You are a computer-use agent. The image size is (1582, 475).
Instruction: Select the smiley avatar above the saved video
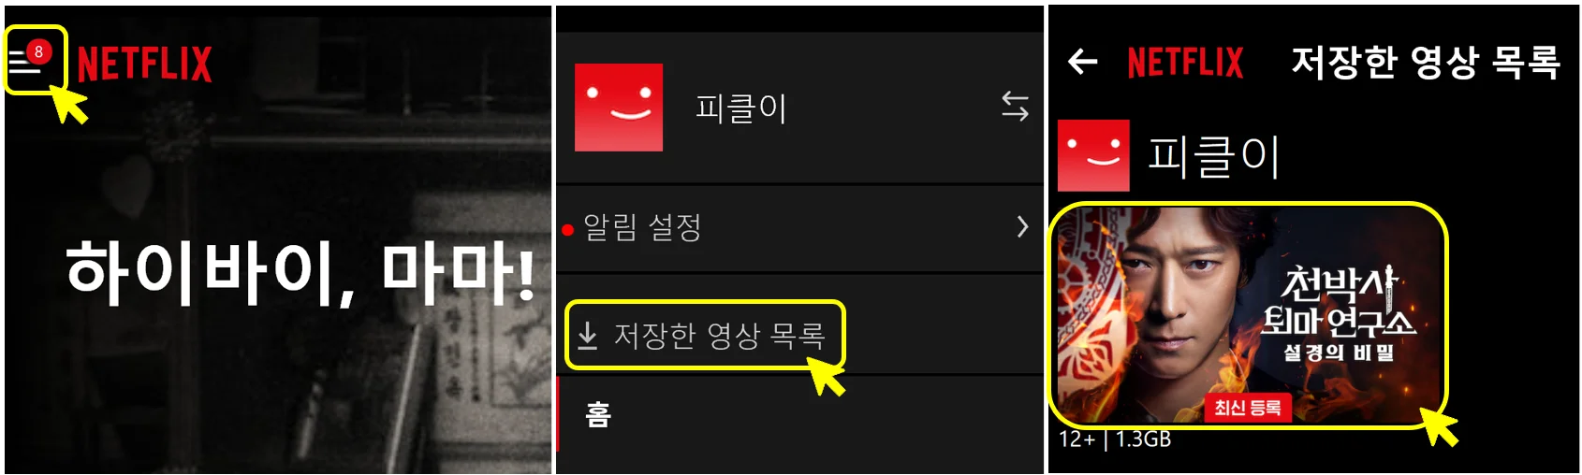pyautogui.click(x=1093, y=155)
